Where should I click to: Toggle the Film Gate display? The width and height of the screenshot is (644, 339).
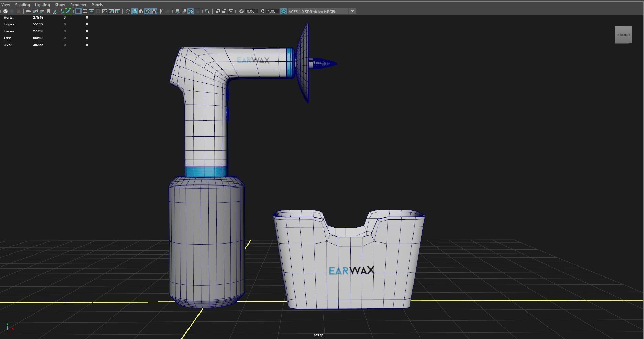85,11
